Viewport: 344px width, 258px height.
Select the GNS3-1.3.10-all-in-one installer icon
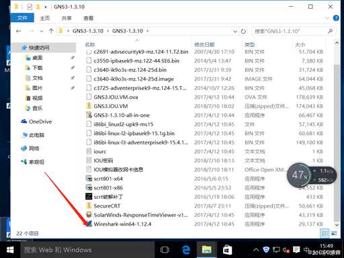(x=89, y=115)
